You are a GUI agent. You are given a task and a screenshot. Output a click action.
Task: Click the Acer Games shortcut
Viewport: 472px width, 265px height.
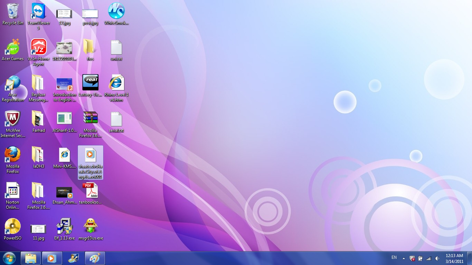pyautogui.click(x=13, y=47)
